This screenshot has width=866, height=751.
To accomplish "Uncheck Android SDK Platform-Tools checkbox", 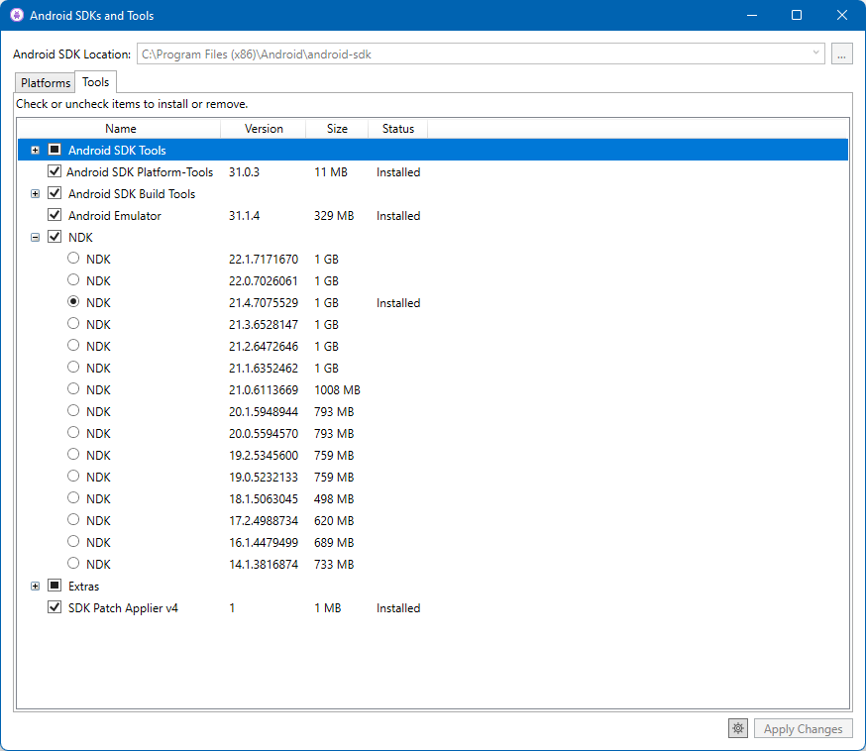I will [54, 171].
